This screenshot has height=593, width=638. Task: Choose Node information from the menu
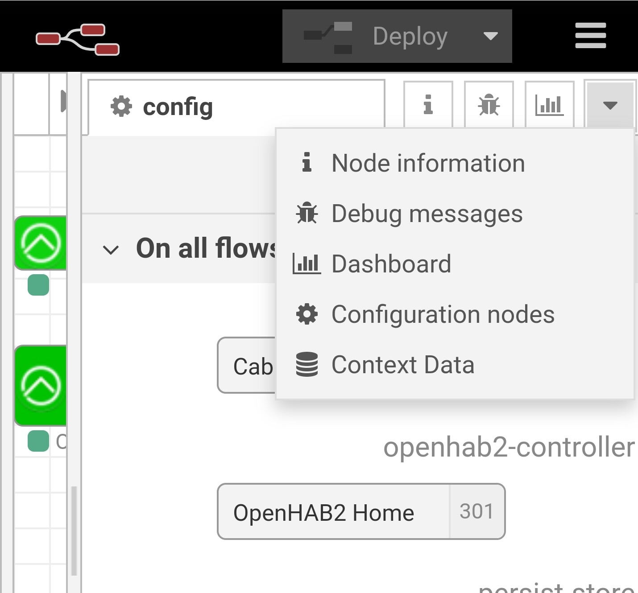click(455, 163)
